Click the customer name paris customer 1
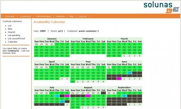The width and height of the screenshot is (181, 109). click(x=89, y=31)
